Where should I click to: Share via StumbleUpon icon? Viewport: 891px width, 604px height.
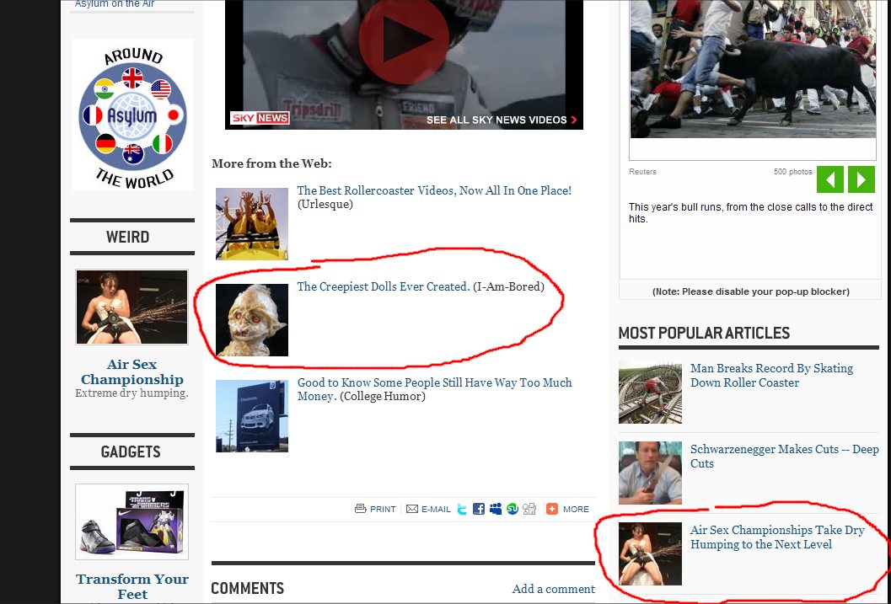coord(513,509)
